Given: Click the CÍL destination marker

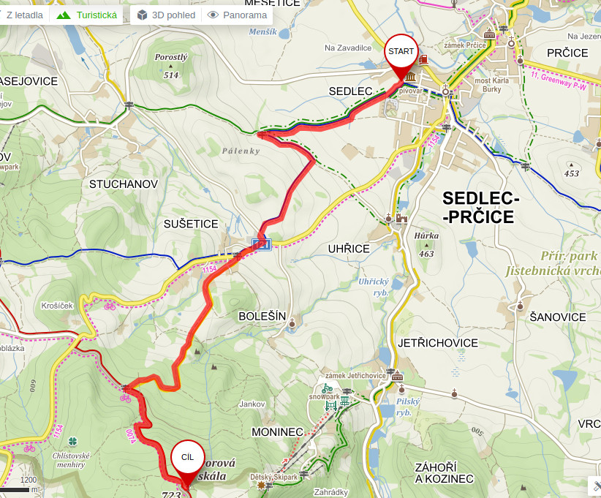Looking at the screenshot, I should (187, 462).
